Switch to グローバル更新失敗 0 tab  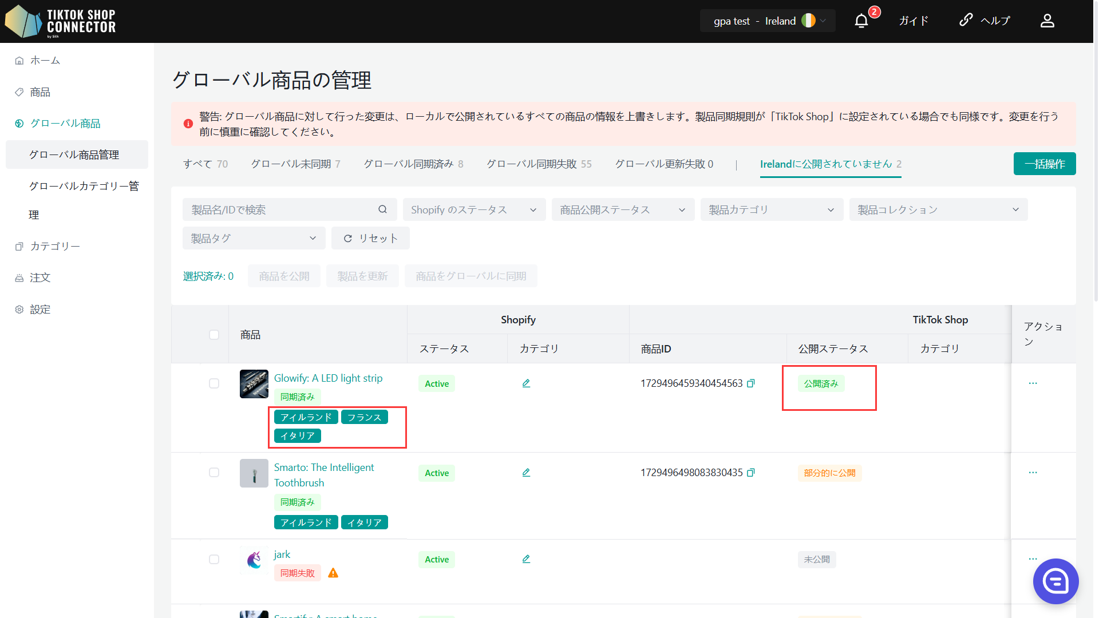[664, 164]
